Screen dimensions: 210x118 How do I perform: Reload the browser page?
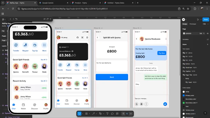click(13, 9)
